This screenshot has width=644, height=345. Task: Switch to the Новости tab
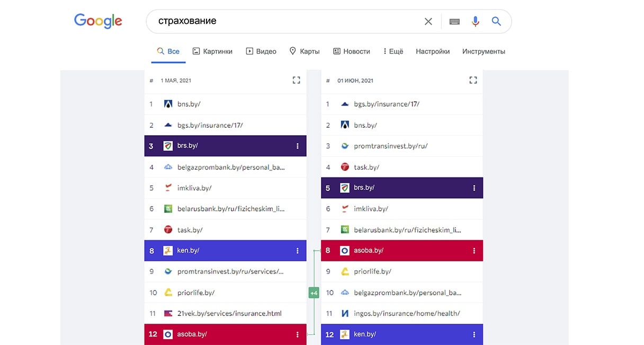tap(351, 51)
